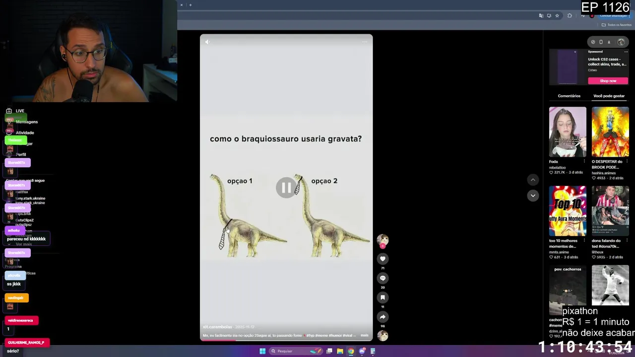Mute the TikTok video sound
This screenshot has height=357, width=635.
[207, 42]
